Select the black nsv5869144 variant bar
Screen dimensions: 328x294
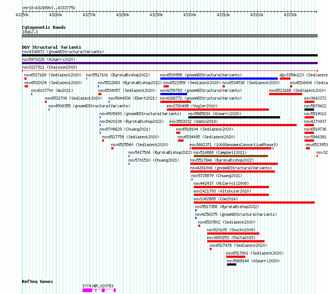pos(231,264)
